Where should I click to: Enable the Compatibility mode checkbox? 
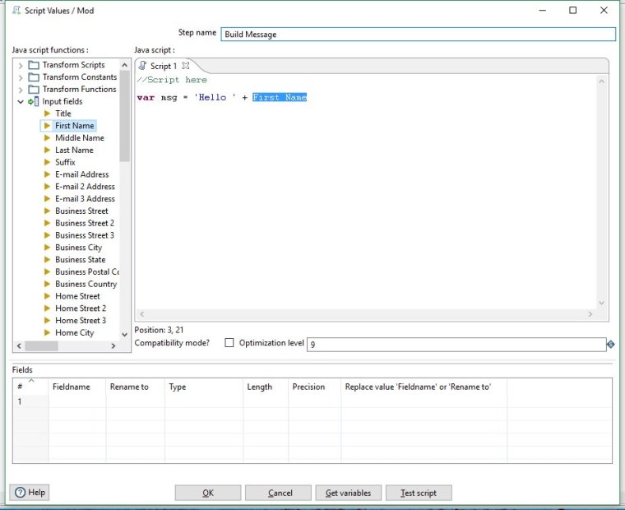(229, 343)
